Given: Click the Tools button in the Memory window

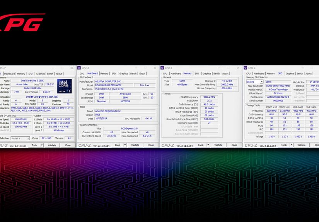Looking at the screenshot, I should [x=201, y=145].
